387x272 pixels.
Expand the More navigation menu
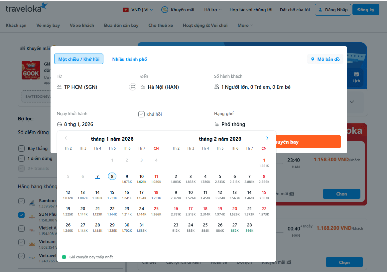pyautogui.click(x=245, y=25)
